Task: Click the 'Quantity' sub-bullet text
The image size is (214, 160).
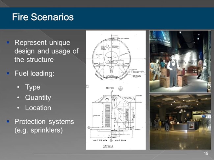Action: pos(38,97)
